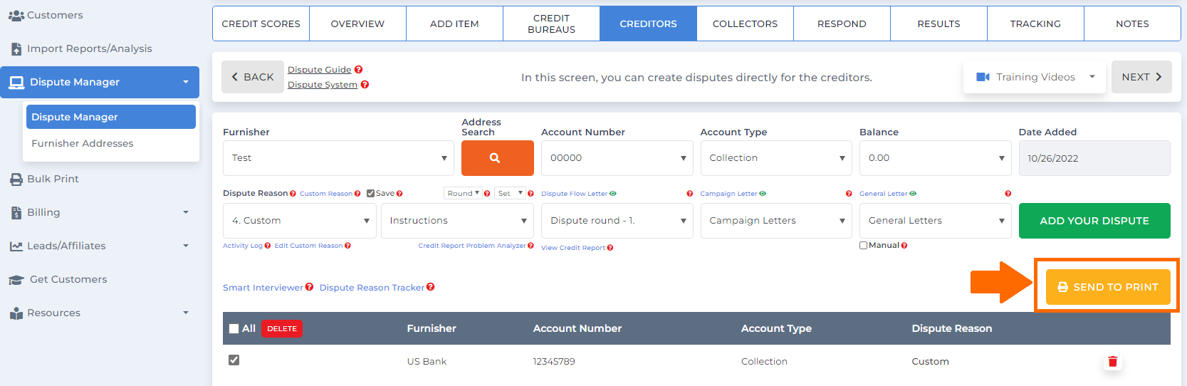Click the eye icon next to General Letter

point(913,194)
